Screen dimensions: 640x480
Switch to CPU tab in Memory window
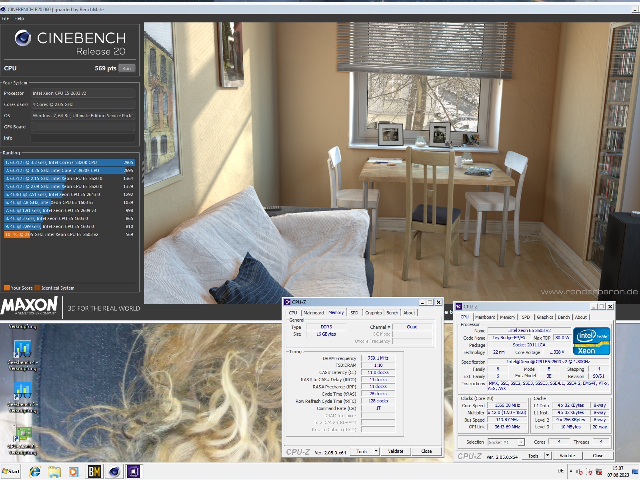tap(293, 313)
